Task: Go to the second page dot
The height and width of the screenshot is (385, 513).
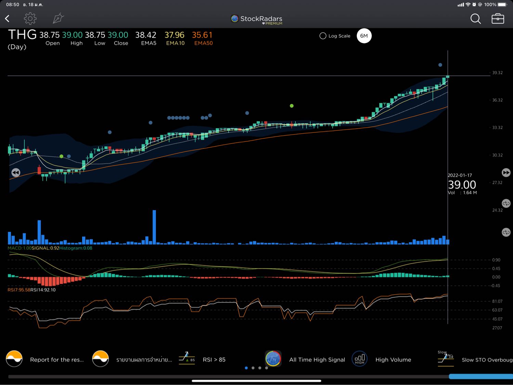Action: [253, 368]
